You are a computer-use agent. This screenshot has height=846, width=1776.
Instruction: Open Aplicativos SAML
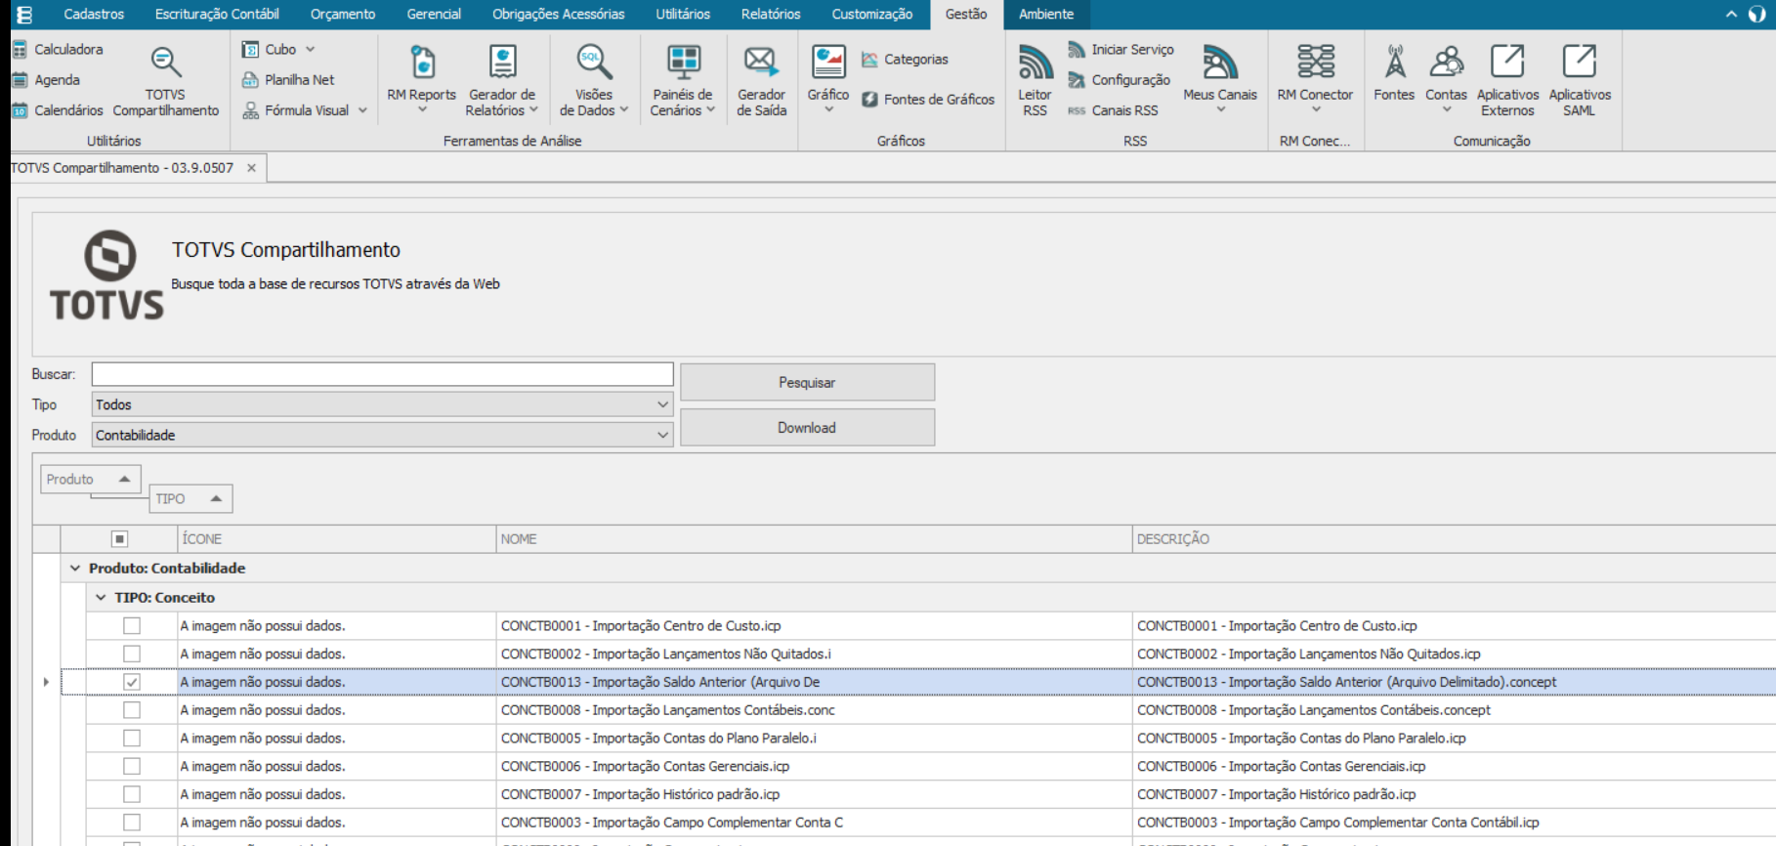coord(1580,80)
